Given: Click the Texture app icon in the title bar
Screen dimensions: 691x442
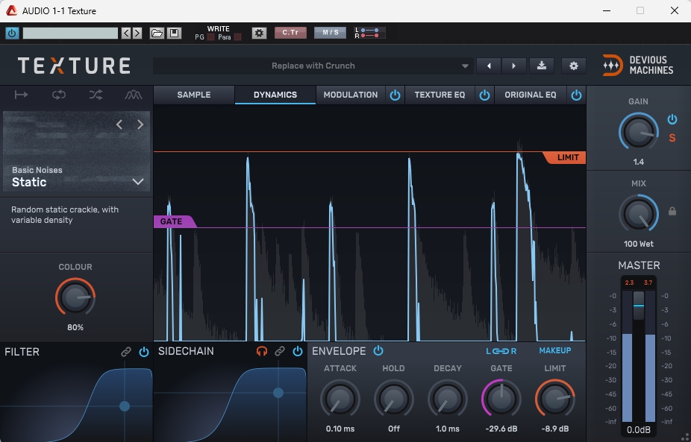Looking at the screenshot, I should [11, 10].
